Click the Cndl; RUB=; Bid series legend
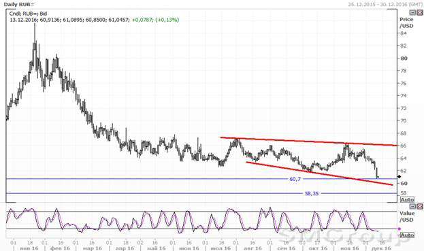Image resolution: width=424 pixels, height=251 pixels. 28,14
